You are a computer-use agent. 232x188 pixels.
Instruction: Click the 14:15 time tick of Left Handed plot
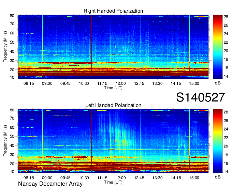click(x=176, y=178)
